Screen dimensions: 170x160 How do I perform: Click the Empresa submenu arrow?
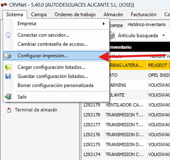104,24
